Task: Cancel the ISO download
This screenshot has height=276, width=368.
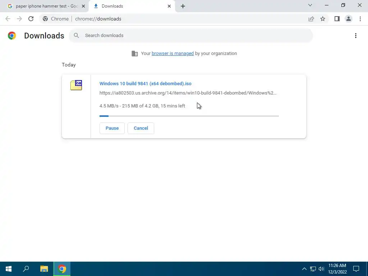Action: (x=141, y=128)
